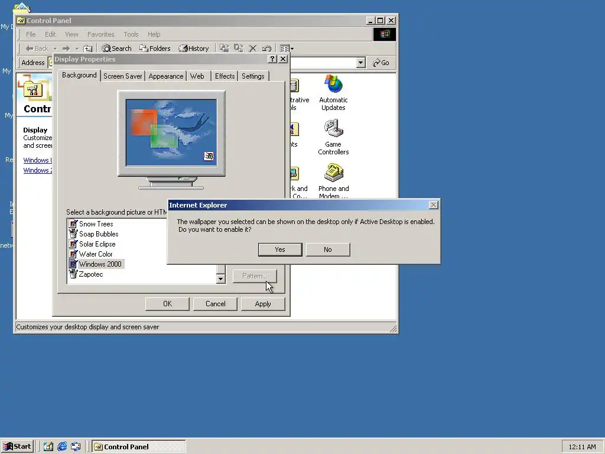
Task: Click the Move To toolbar icon
Action: point(224,48)
